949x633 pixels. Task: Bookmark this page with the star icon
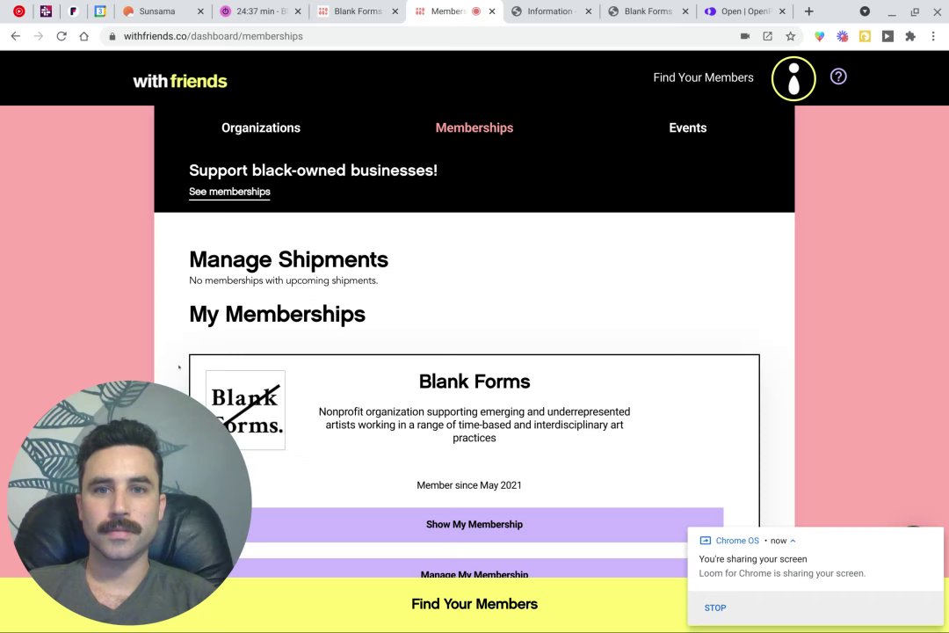(791, 36)
